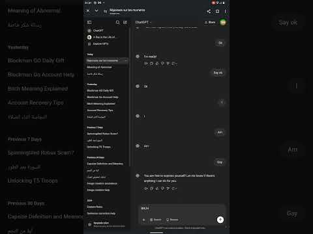
Task: Toggle the Search button in composer
Action: click(x=156, y=220)
